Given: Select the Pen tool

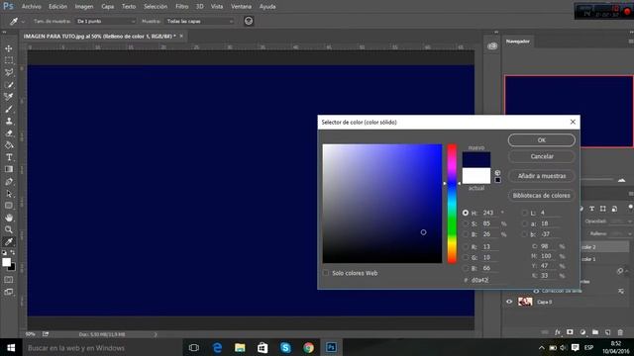Looking at the screenshot, I should click(9, 182).
